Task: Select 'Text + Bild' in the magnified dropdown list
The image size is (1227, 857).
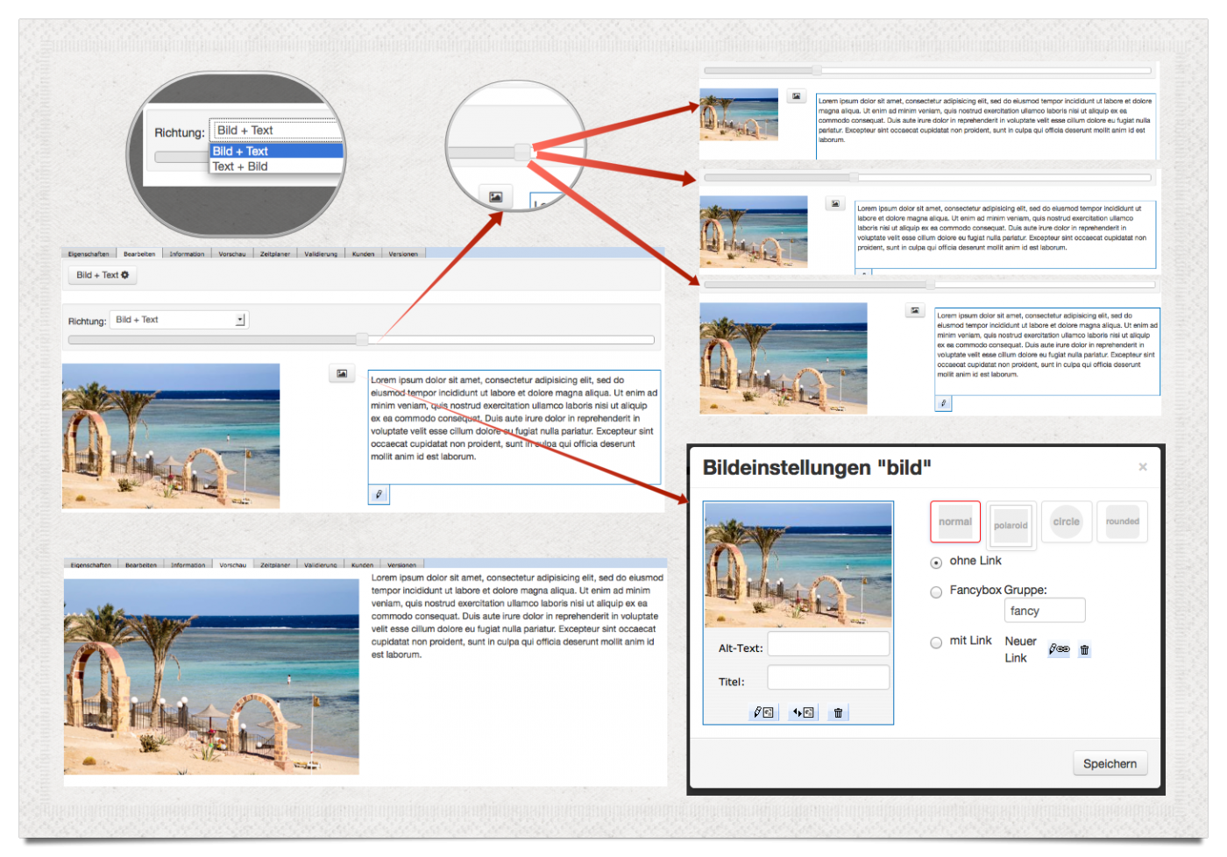Action: point(240,166)
